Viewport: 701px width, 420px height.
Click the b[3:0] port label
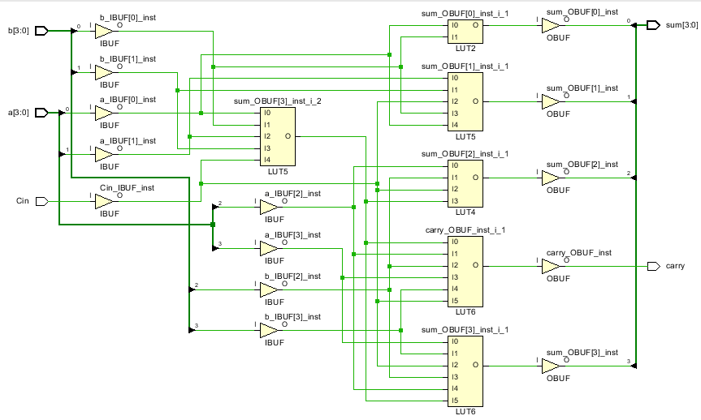tap(19, 31)
